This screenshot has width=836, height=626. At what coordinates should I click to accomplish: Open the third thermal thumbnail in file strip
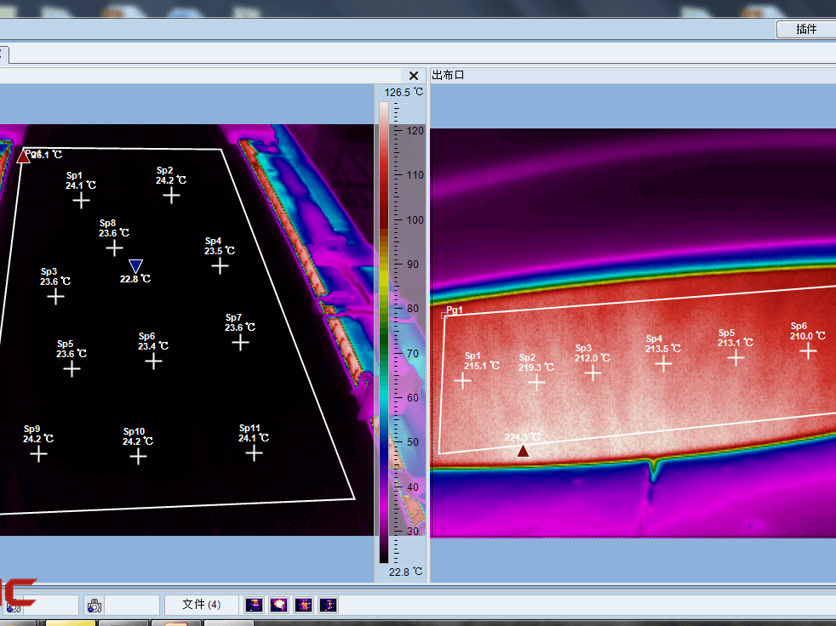point(304,605)
